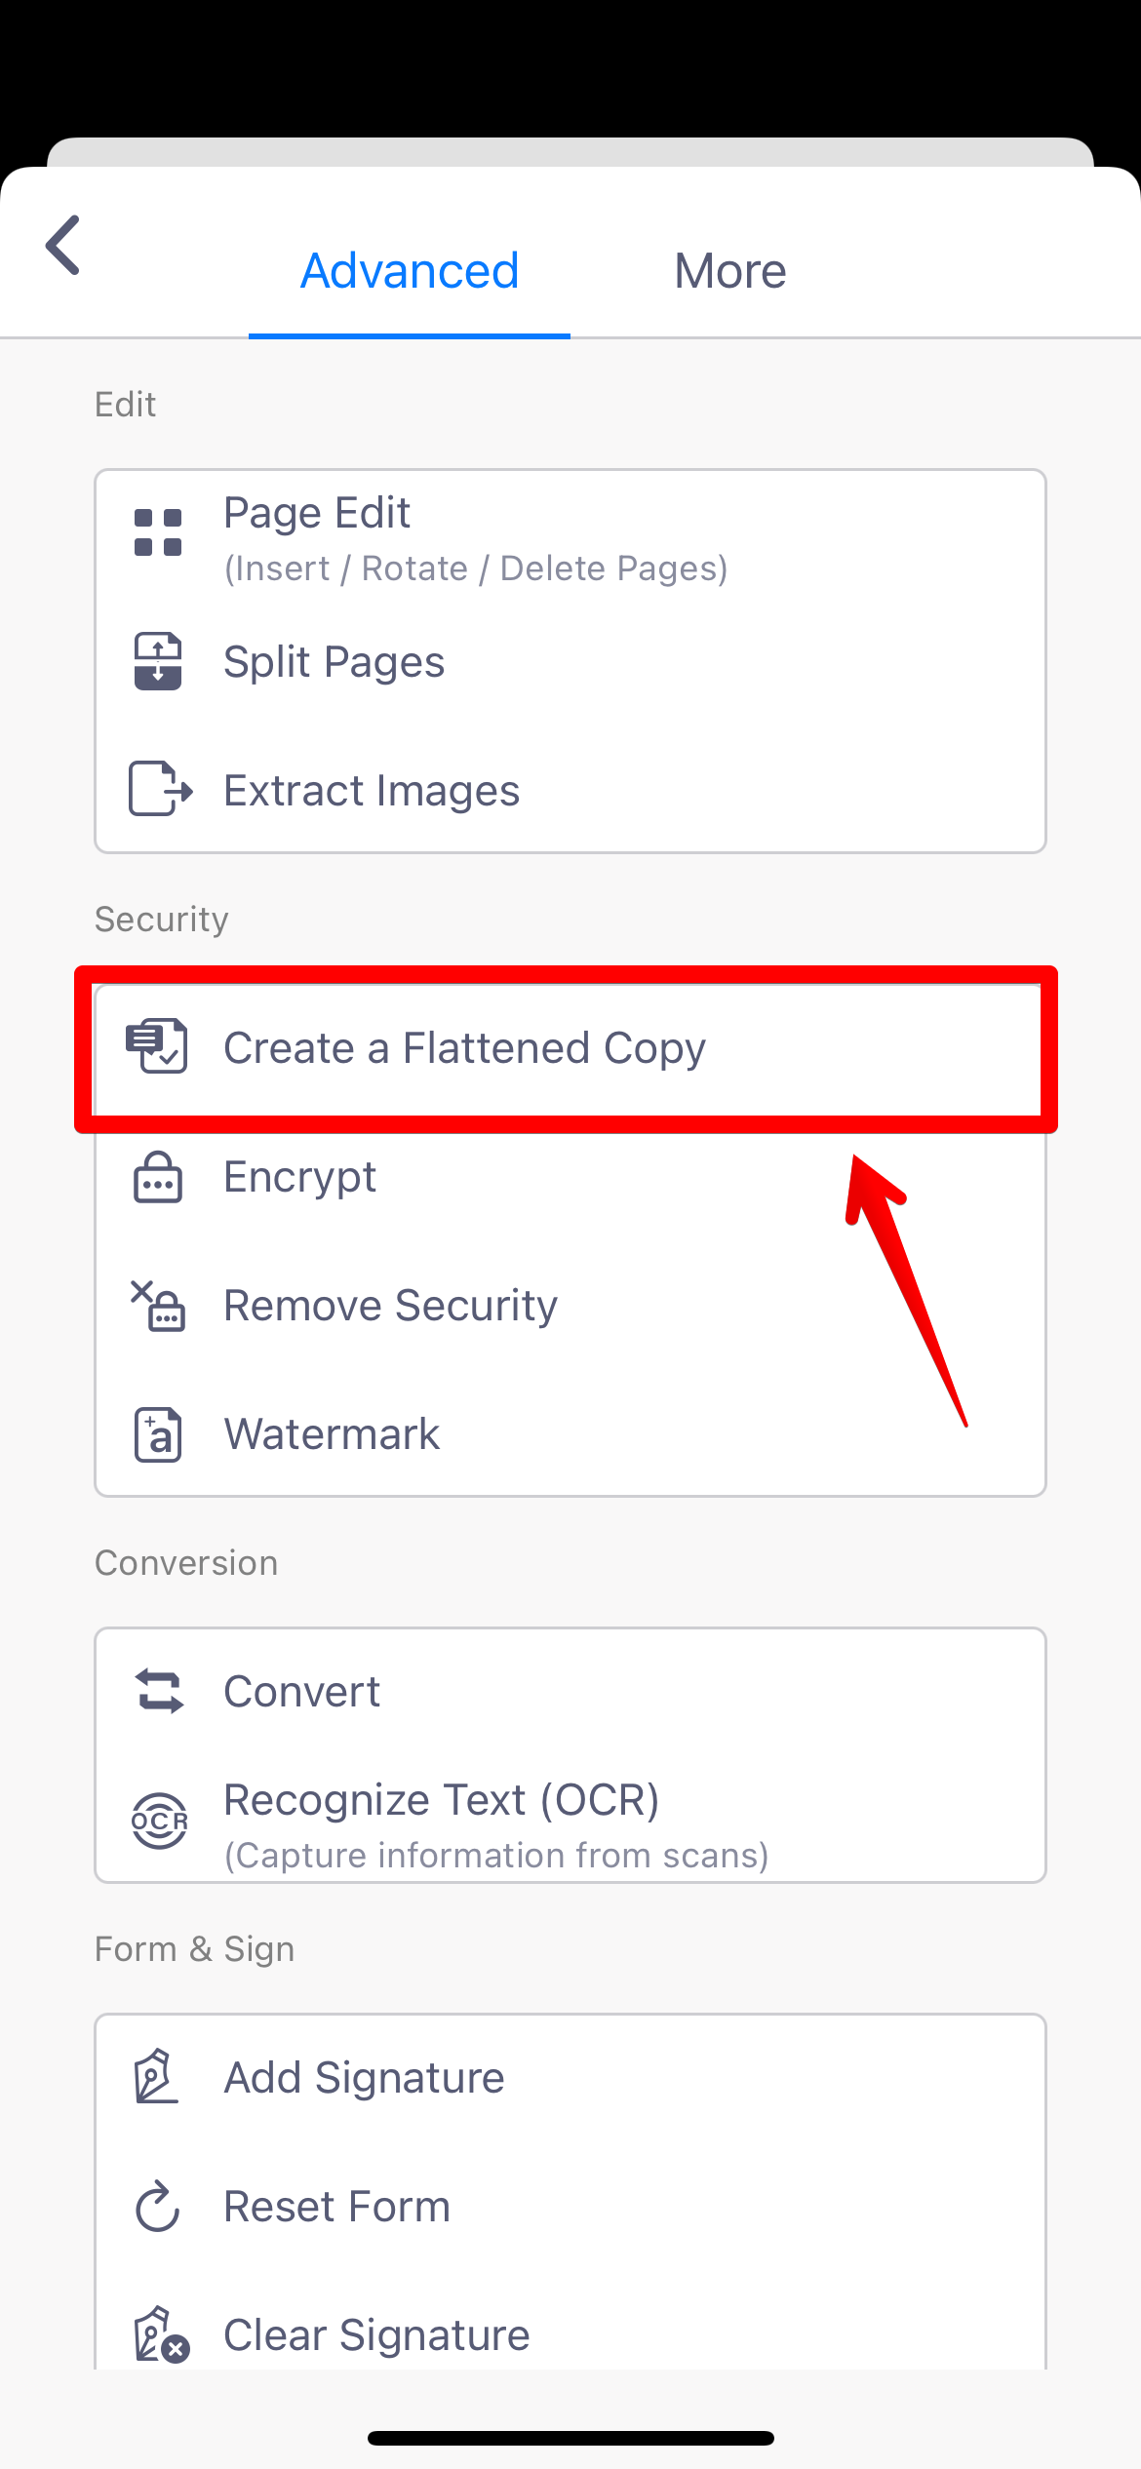Tap the Convert arrows icon
Viewport: 1141px width, 2469px height.
(159, 1692)
